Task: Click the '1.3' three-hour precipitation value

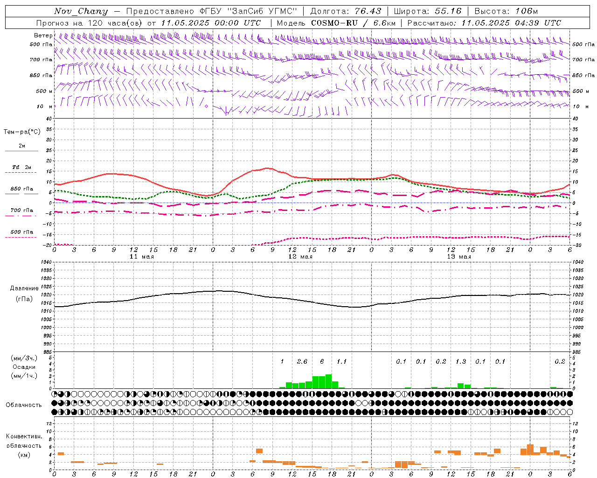Action: (460, 361)
